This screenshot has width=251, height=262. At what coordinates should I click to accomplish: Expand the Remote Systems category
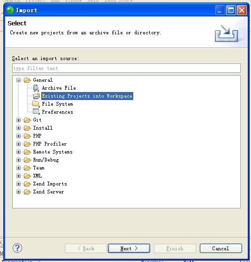(x=19, y=152)
